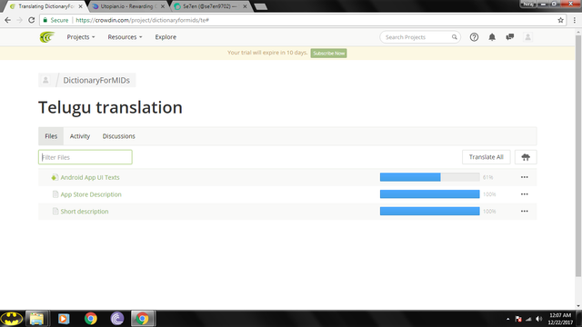Click the taskbar clock showing 12:07 AM

point(560,319)
